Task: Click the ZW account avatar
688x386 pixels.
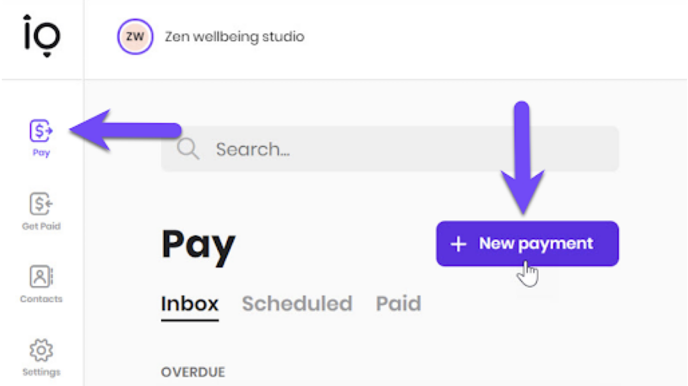Action: 135,37
